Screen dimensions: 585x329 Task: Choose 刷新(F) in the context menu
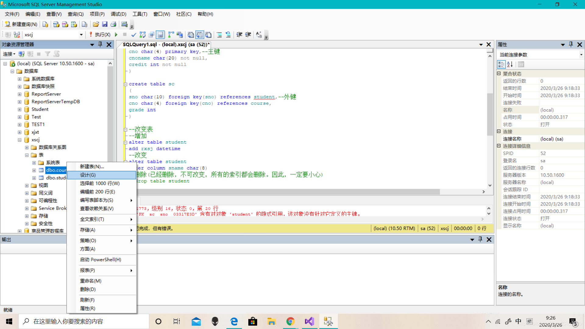click(x=101, y=300)
